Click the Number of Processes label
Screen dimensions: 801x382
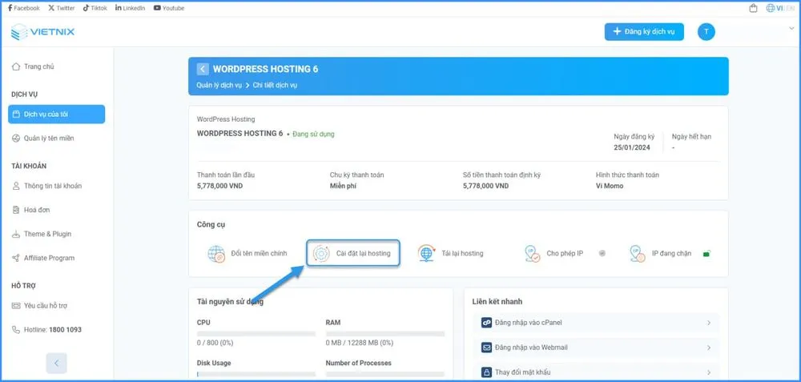[x=359, y=363]
